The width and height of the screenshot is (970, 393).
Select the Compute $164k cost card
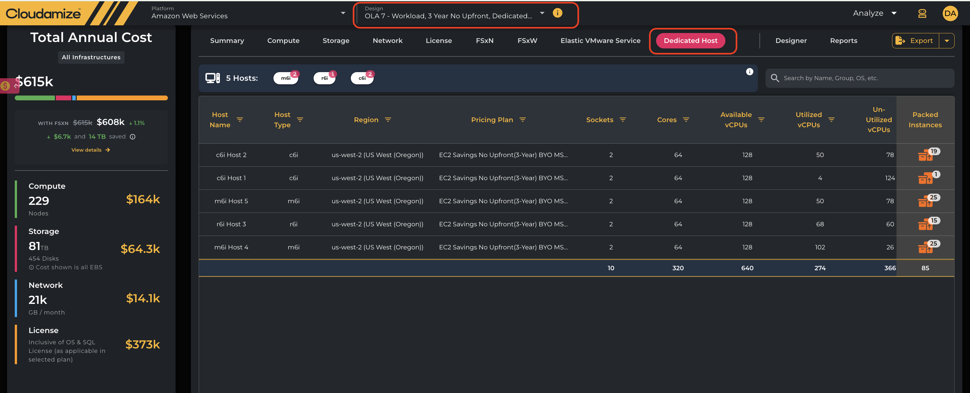pos(91,199)
